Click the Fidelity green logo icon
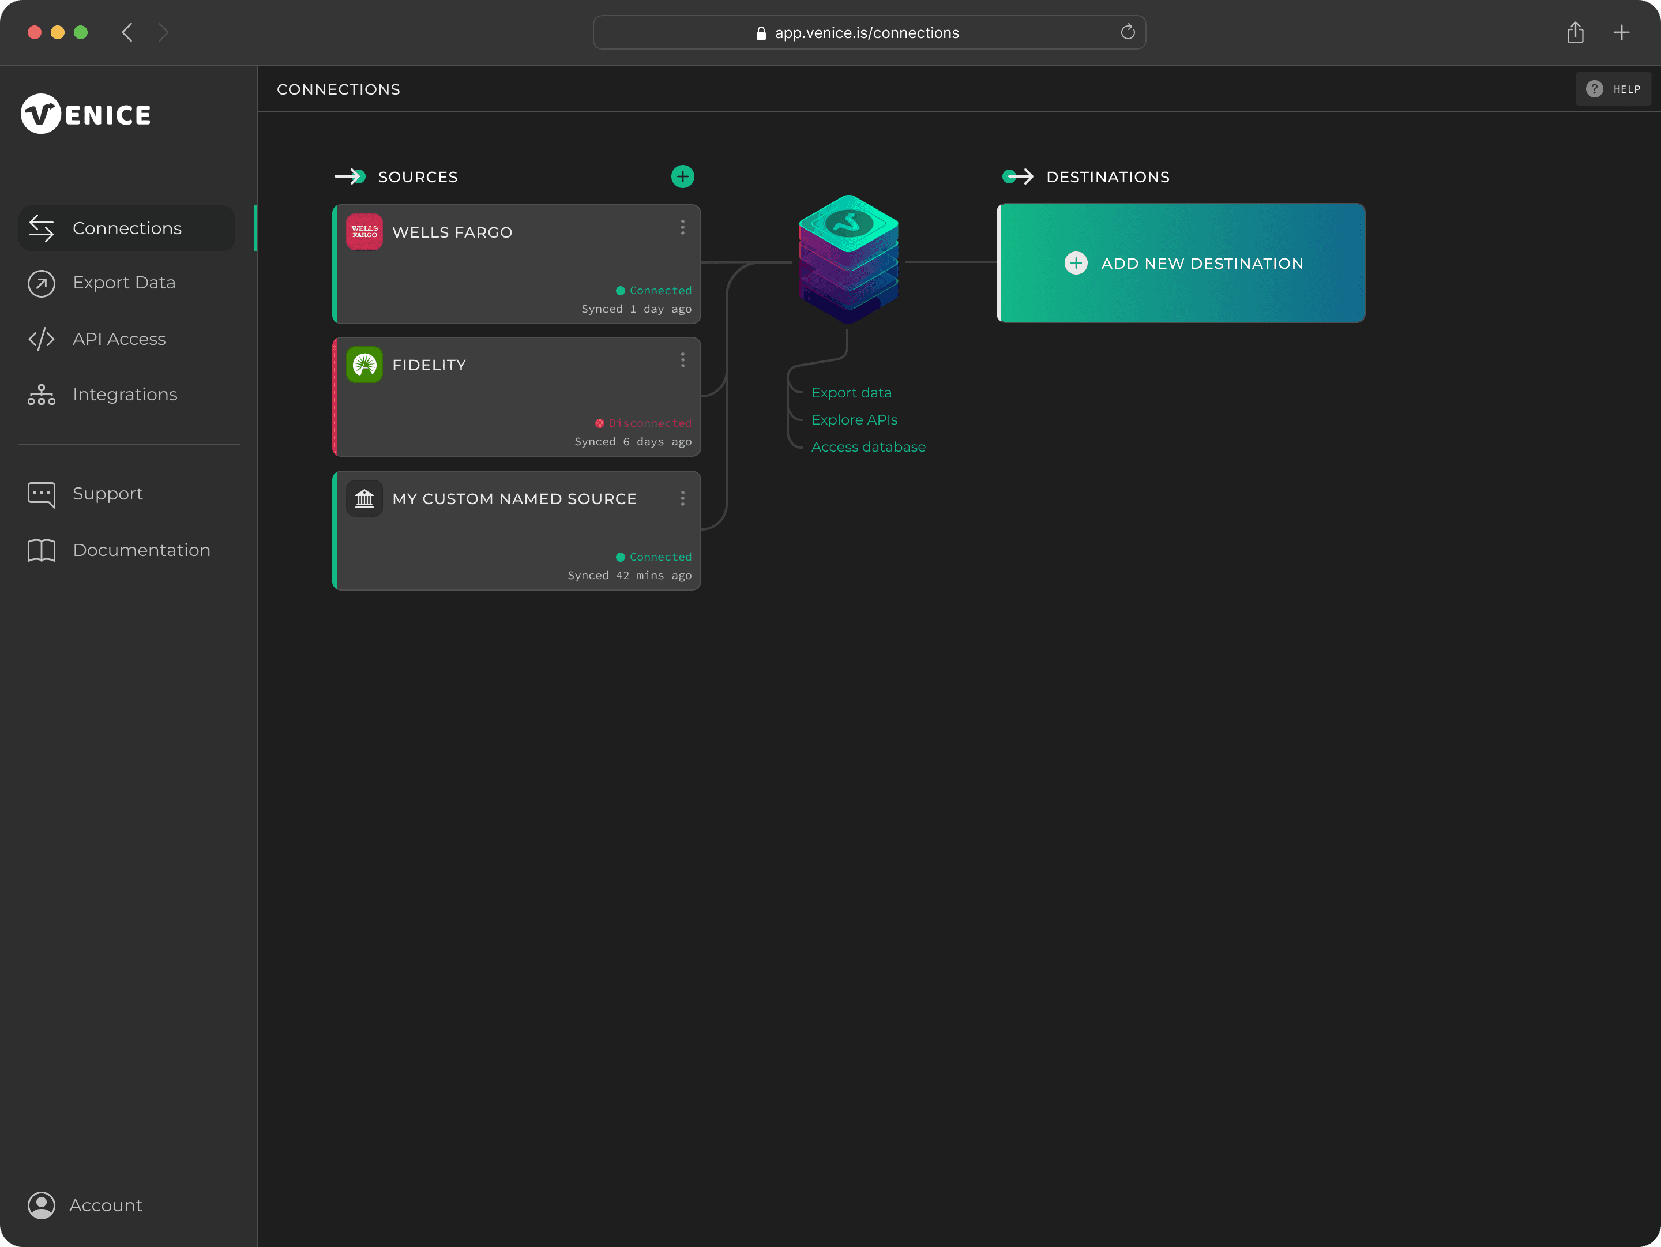 pos(364,365)
